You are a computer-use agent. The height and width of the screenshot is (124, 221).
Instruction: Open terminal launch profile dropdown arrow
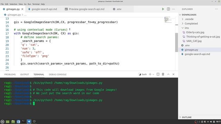click(153, 74)
